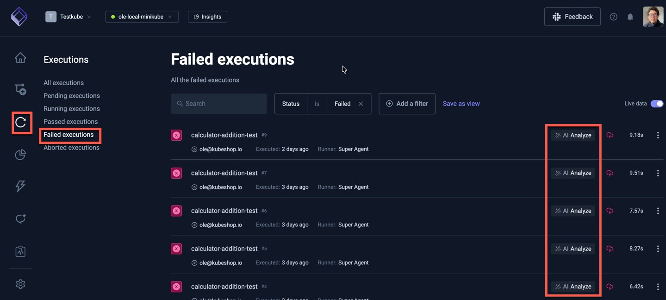The height and width of the screenshot is (300, 666).
Task: Select the Webhooks lightning icon in the sidebar
Action: click(20, 186)
